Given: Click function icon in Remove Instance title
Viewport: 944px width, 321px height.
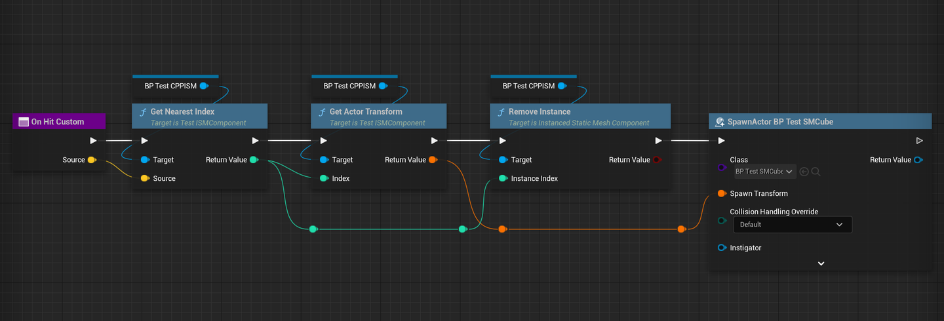Looking at the screenshot, I should coord(501,112).
